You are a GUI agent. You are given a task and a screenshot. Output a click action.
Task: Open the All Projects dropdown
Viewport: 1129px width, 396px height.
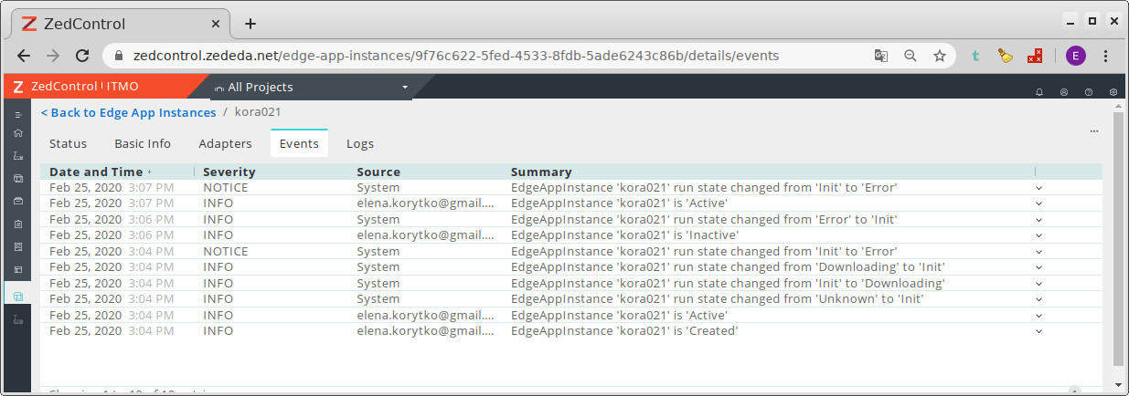click(x=311, y=88)
